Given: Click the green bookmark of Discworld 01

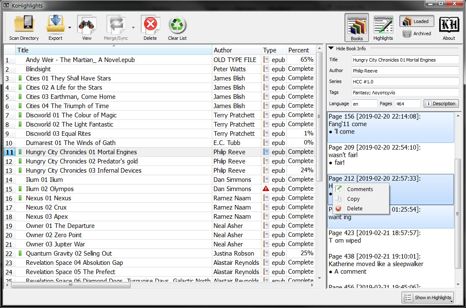Looking at the screenshot, I should click(x=20, y=115).
